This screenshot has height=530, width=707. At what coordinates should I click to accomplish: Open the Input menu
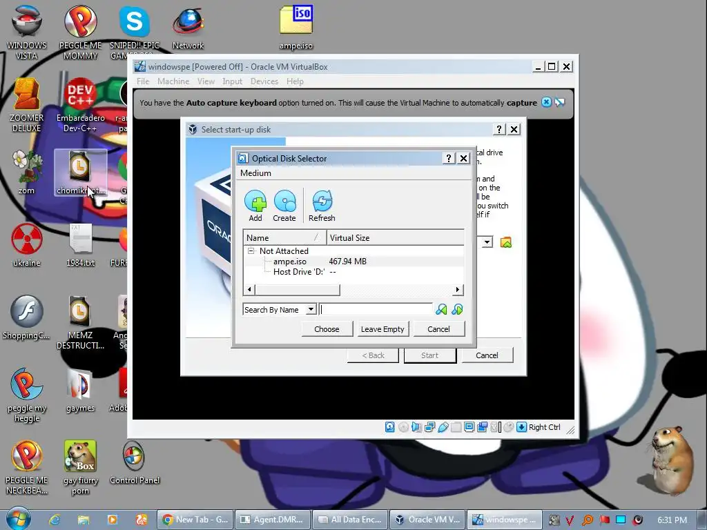tap(232, 81)
